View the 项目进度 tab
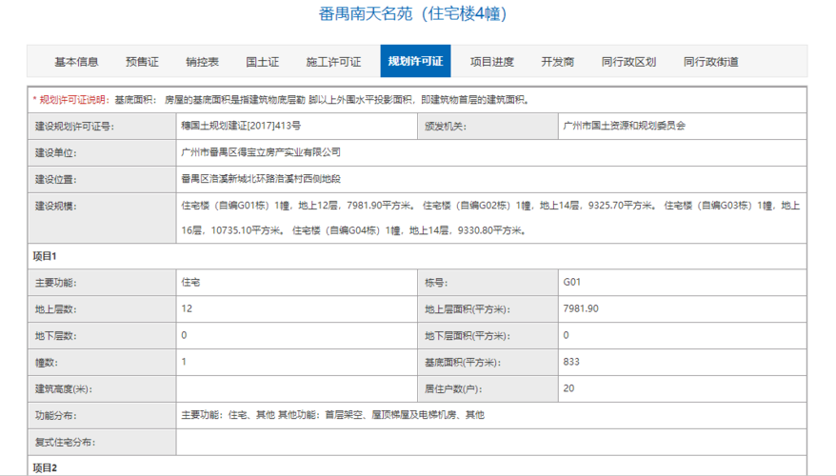This screenshot has width=836, height=476. (x=491, y=62)
